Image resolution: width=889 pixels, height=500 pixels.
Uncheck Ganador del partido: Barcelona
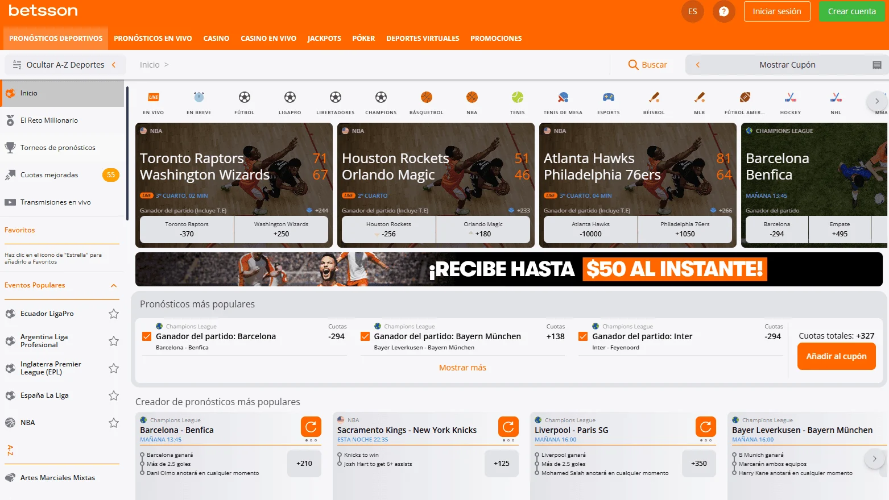(x=147, y=336)
